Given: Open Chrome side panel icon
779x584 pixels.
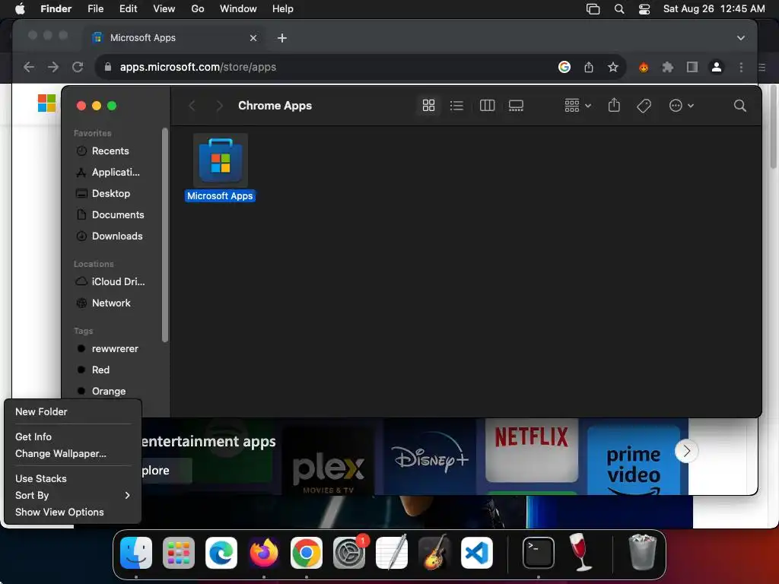Looking at the screenshot, I should tap(692, 67).
